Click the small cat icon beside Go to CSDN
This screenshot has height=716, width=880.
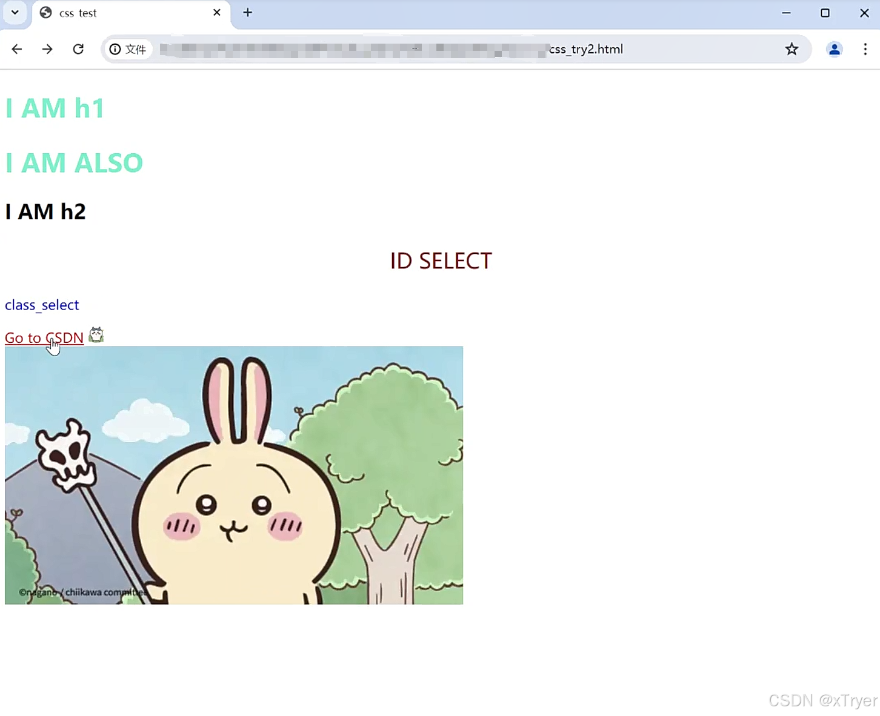(96, 335)
